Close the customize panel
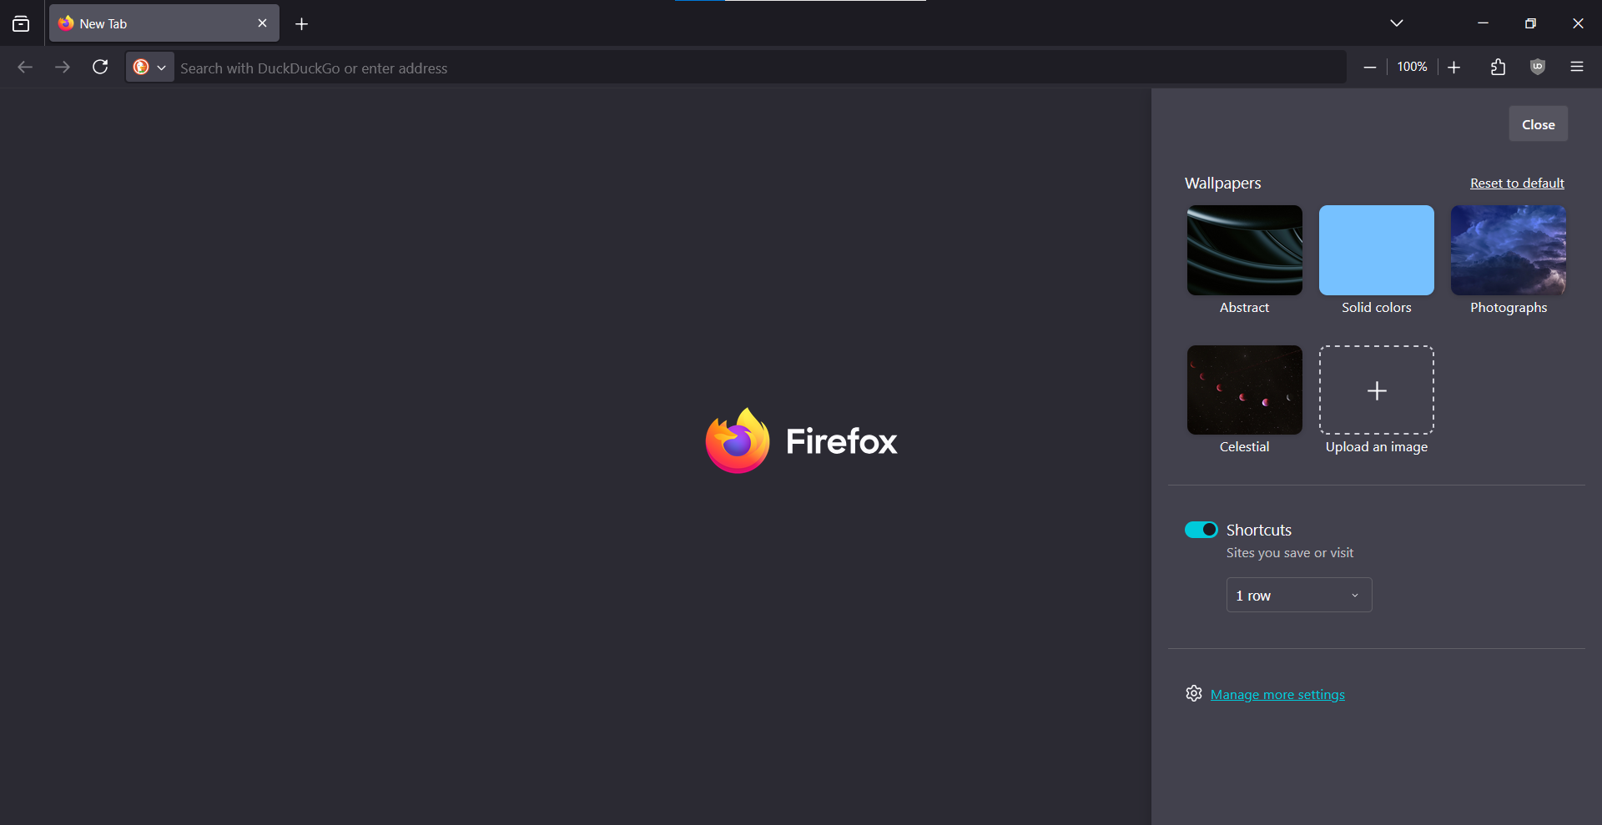1602x825 pixels. tap(1539, 124)
